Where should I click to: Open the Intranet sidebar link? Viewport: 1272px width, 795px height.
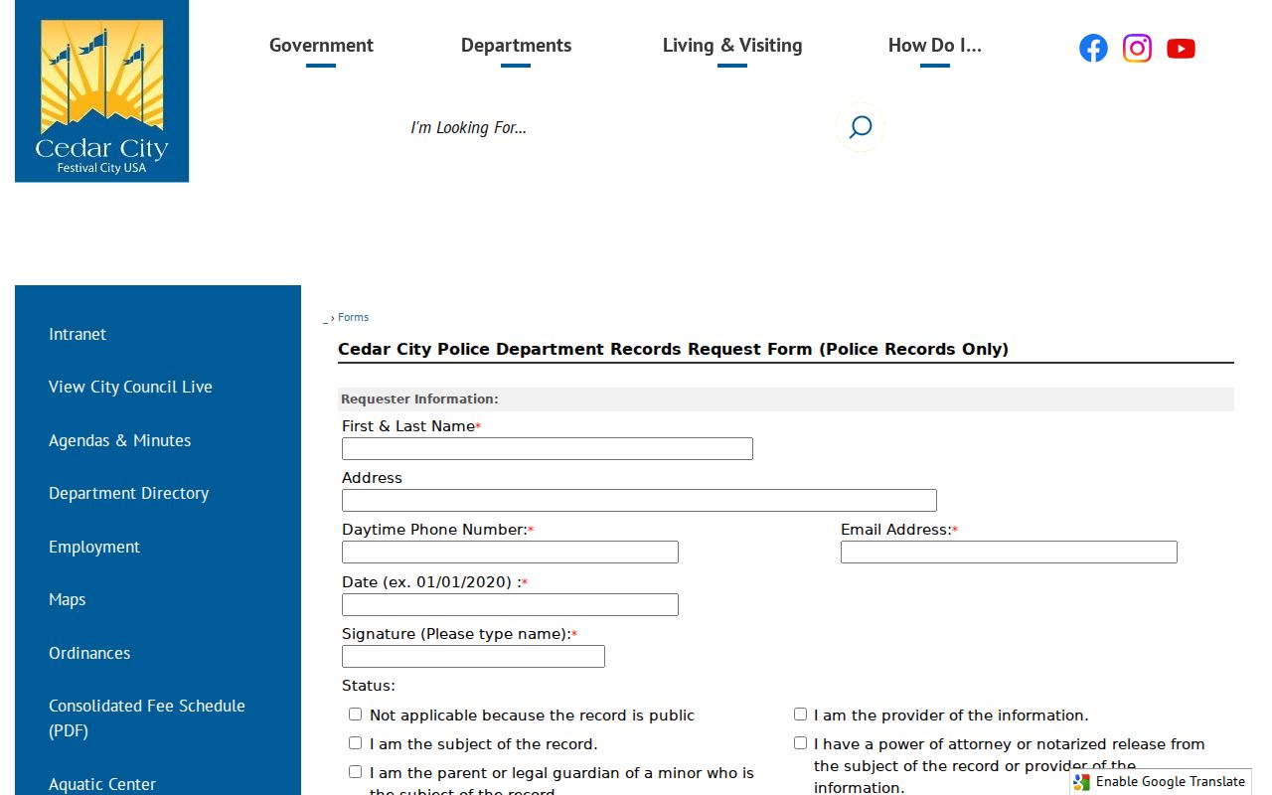click(x=78, y=334)
